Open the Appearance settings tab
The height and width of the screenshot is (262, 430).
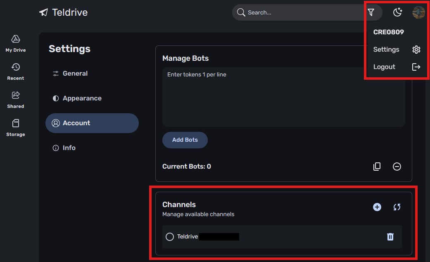(82, 98)
